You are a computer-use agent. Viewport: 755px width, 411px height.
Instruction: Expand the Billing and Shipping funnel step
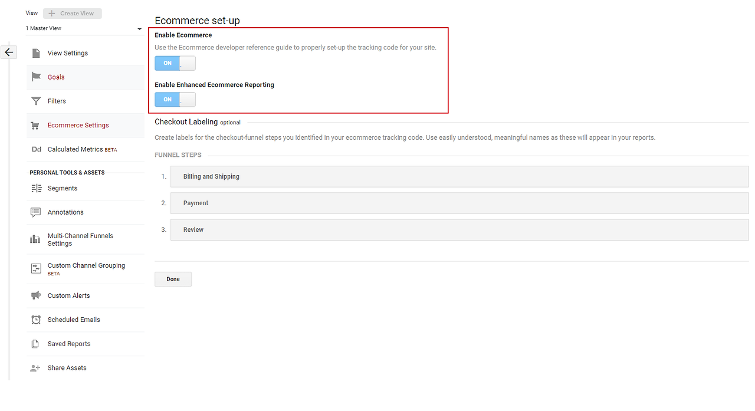[459, 176]
